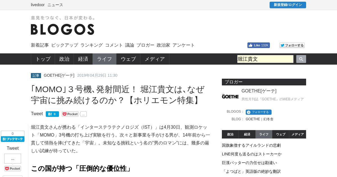Click the 記事 category label
337x177 pixels.
coord(36,76)
